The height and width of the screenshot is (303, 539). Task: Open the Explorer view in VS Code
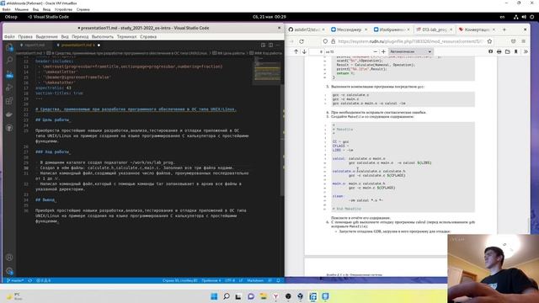tap(9, 47)
